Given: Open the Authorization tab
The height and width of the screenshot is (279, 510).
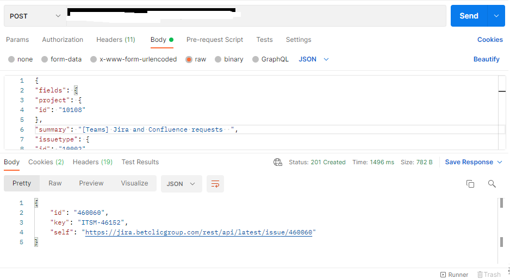Looking at the screenshot, I should click(63, 40).
